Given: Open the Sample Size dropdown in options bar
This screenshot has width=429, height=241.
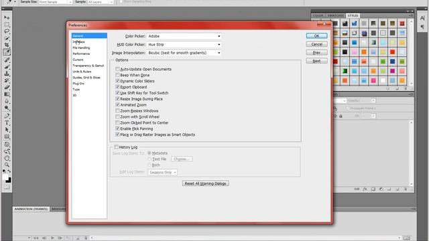Looking at the screenshot, I should 55,2.
